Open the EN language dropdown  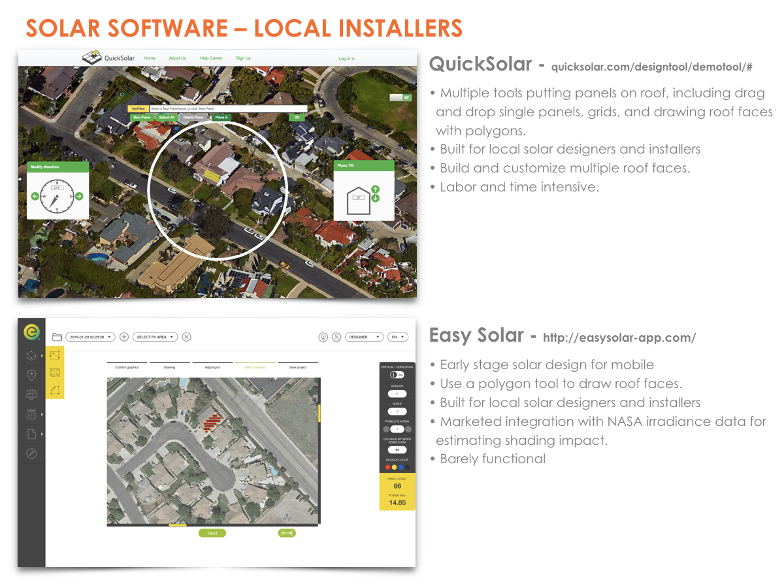click(x=397, y=337)
